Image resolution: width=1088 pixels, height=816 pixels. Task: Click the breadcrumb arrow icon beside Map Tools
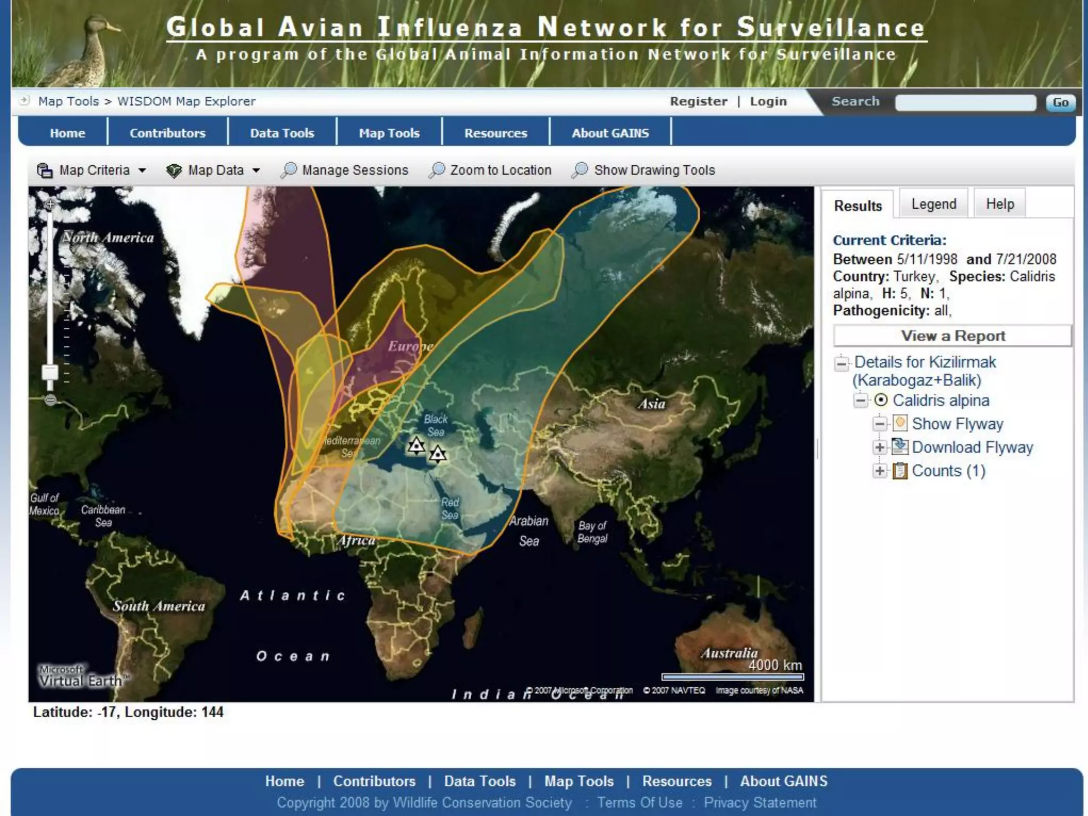pyautogui.click(x=24, y=100)
